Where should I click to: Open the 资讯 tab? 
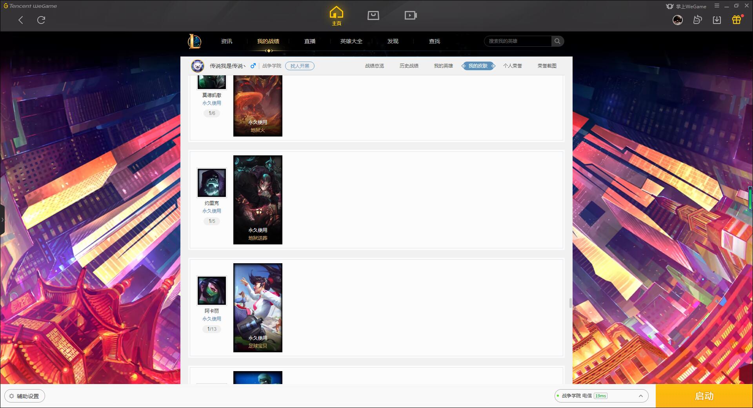227,41
